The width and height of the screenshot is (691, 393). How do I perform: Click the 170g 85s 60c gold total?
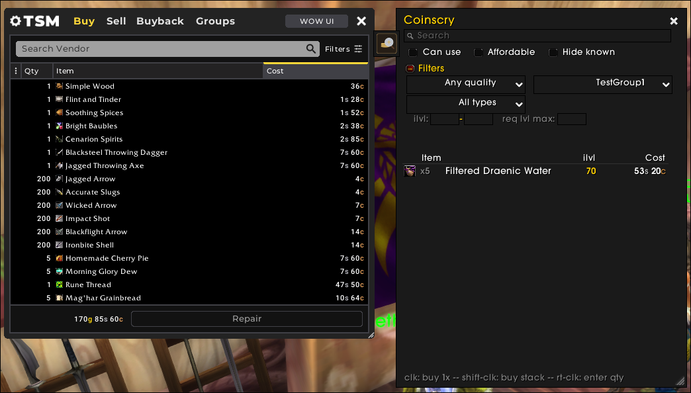click(98, 319)
